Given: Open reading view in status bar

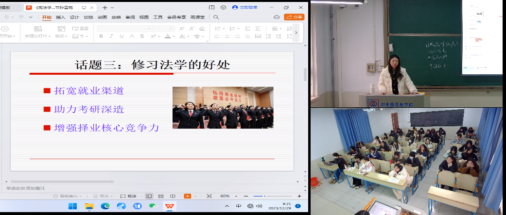Looking at the screenshot, I should (172, 196).
